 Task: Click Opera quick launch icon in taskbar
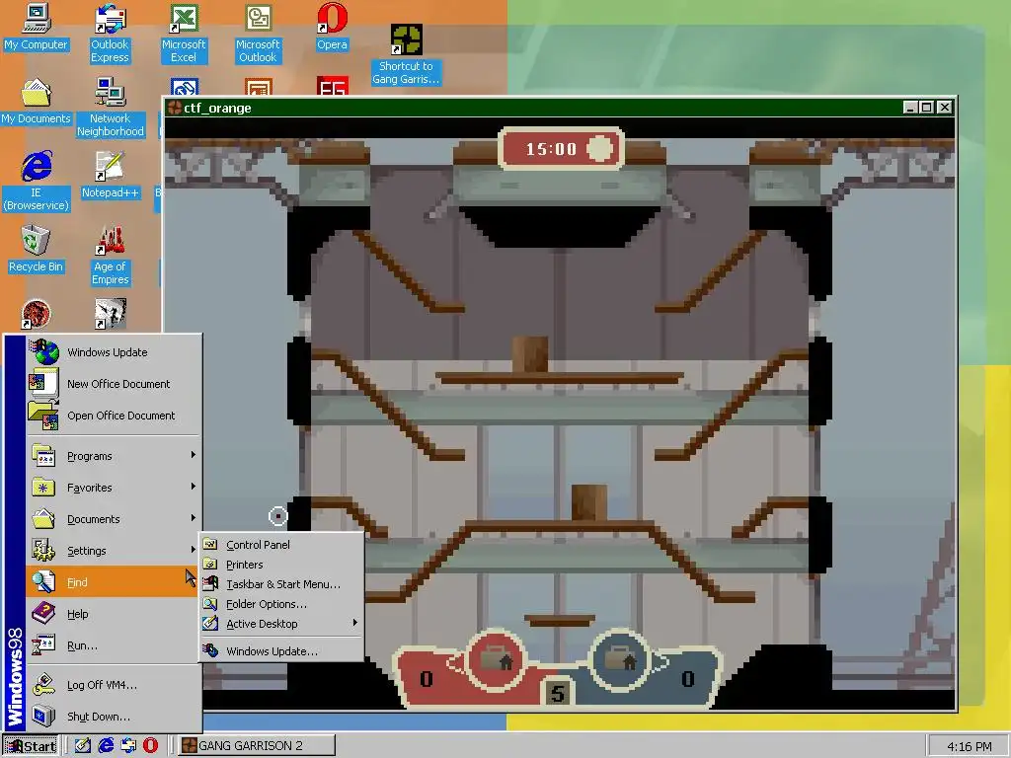tap(150, 746)
